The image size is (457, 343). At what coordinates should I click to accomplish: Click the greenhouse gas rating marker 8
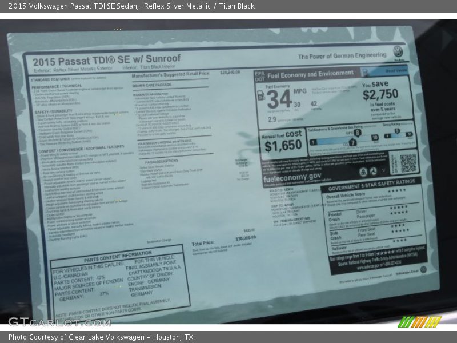(x=357, y=133)
